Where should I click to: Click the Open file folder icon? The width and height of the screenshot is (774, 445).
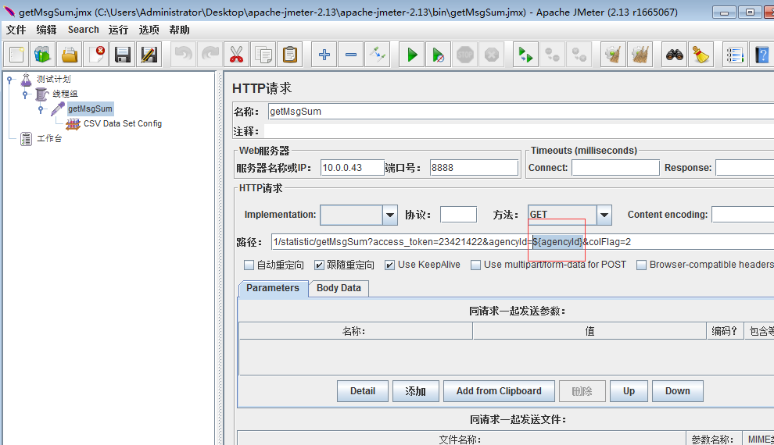pos(70,54)
